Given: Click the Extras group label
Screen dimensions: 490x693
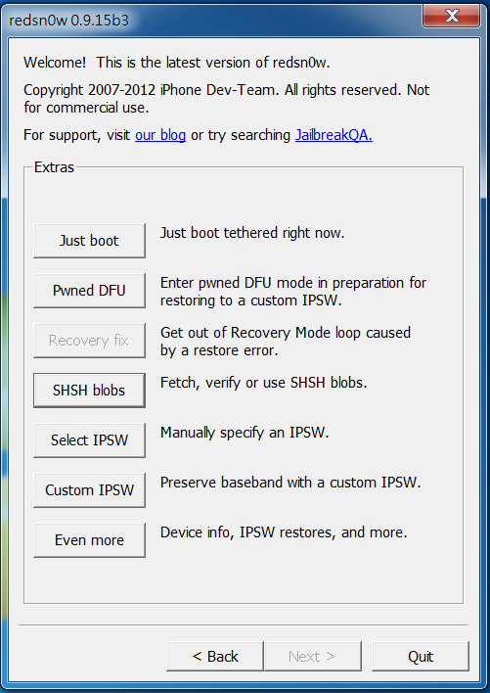Looking at the screenshot, I should 54,167.
